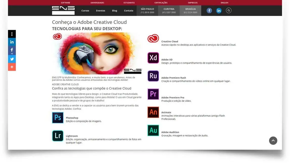Select the BRASÍLIA phone tab
Screen dimensions: 290x163
pos(190,11)
